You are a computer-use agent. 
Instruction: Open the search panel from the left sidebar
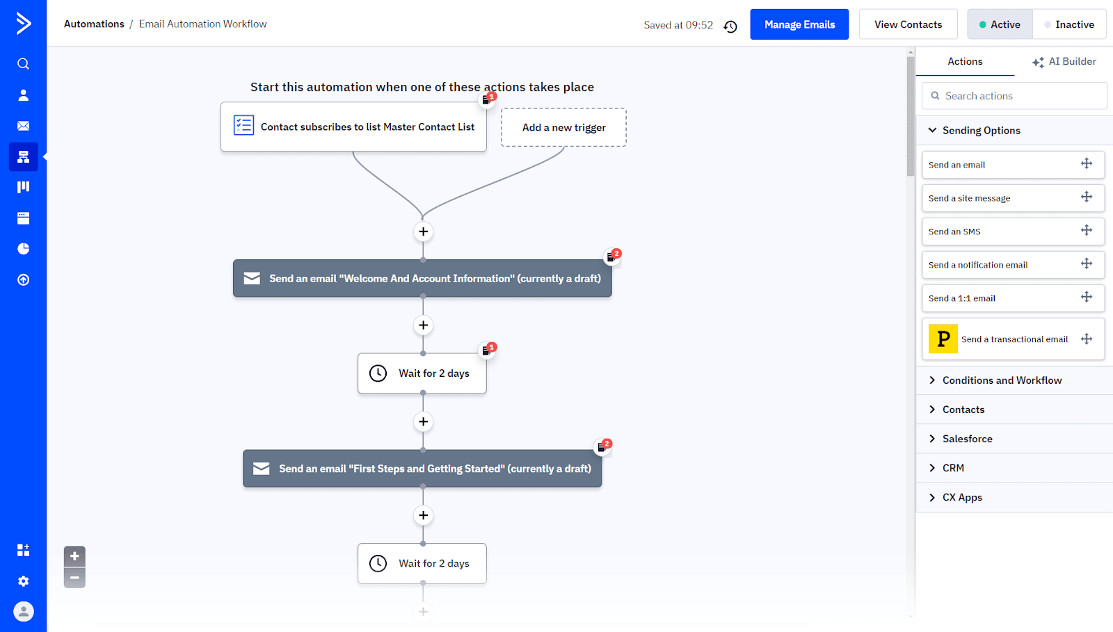[23, 63]
